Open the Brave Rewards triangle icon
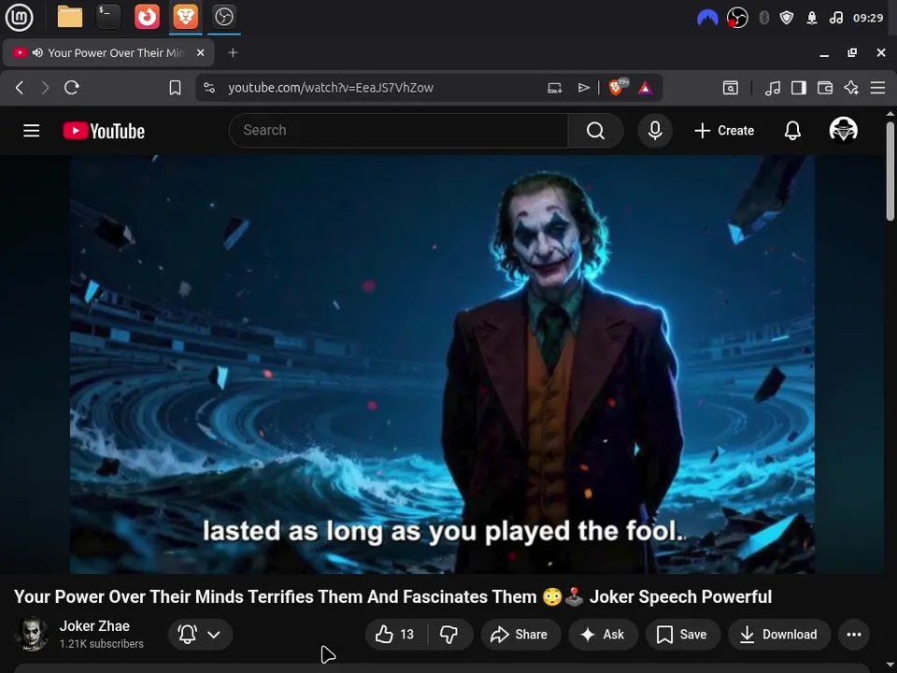Screen dimensions: 897x673 pyautogui.click(x=646, y=88)
